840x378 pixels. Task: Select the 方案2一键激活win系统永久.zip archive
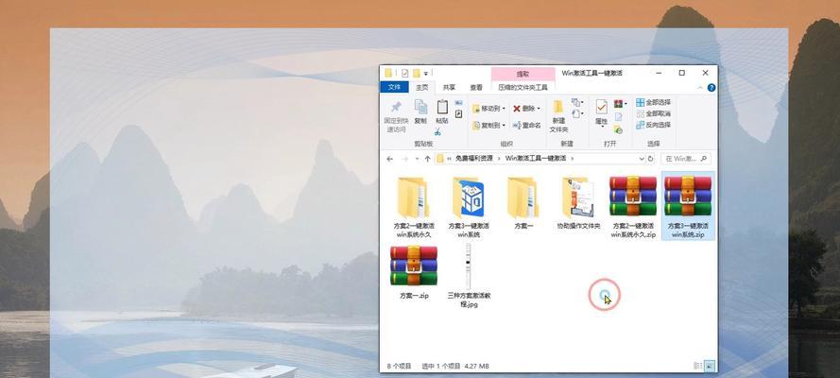click(x=633, y=207)
